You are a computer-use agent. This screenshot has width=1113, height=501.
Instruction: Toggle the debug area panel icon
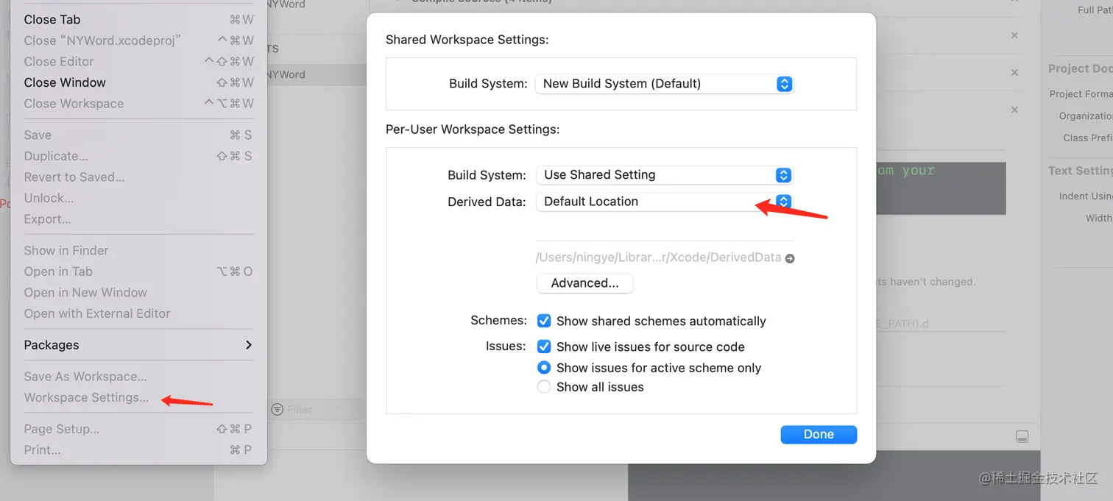[x=1022, y=437]
